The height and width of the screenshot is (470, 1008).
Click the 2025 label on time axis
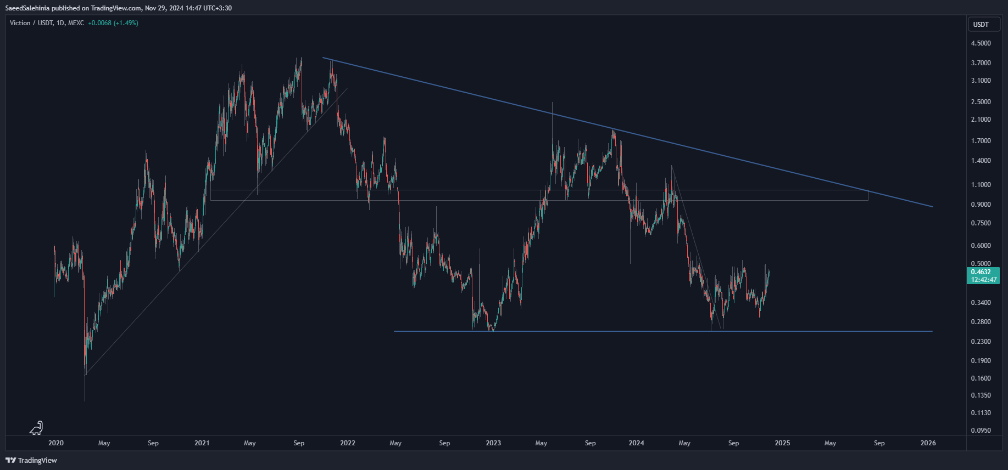pyautogui.click(x=782, y=443)
